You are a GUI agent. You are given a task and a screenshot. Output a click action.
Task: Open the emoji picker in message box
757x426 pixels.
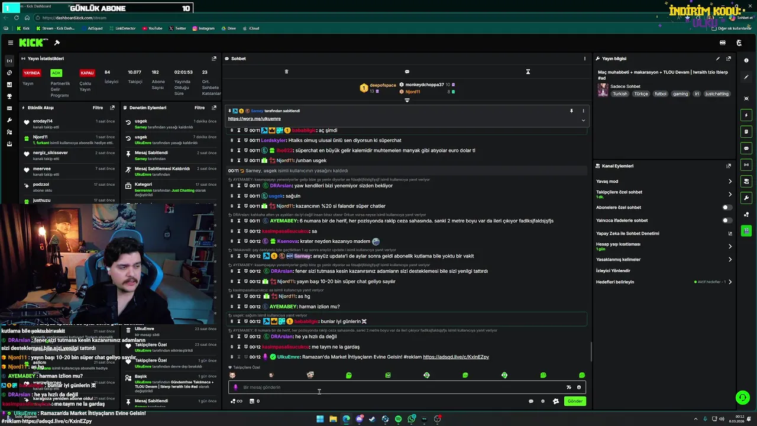(x=579, y=388)
